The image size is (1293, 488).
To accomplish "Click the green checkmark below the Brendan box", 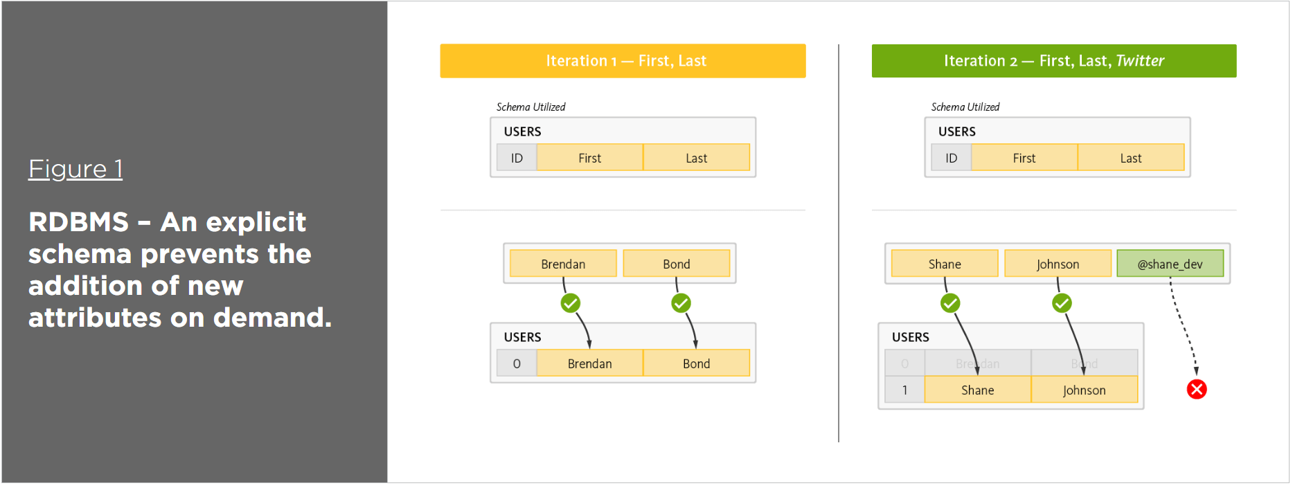I will [x=570, y=303].
